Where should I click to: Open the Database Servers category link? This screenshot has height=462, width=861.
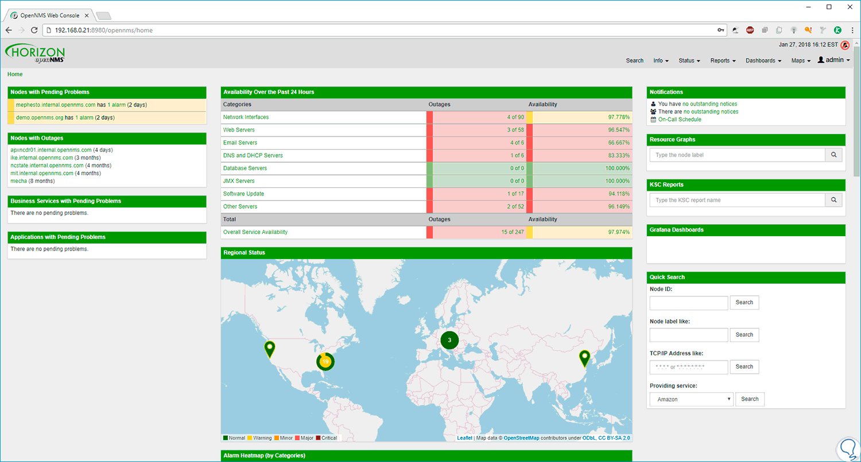point(245,168)
